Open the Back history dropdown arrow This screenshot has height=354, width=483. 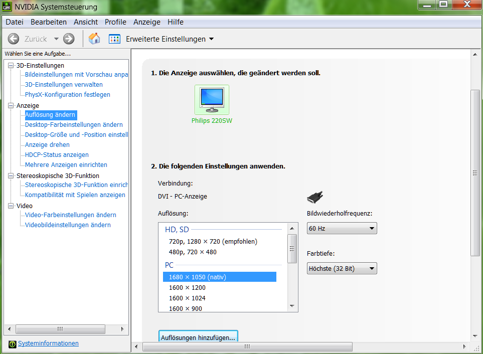coord(56,39)
